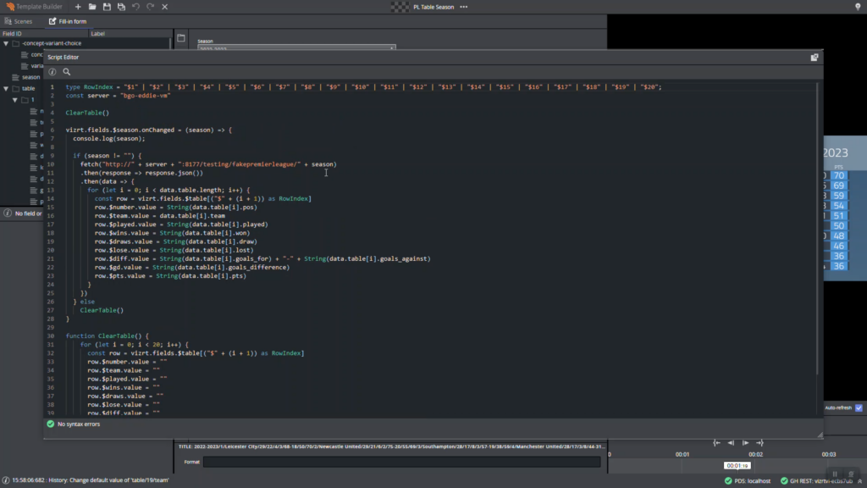Enable the Auto-refresh checkbox
This screenshot has width=867, height=488.
[859, 408]
